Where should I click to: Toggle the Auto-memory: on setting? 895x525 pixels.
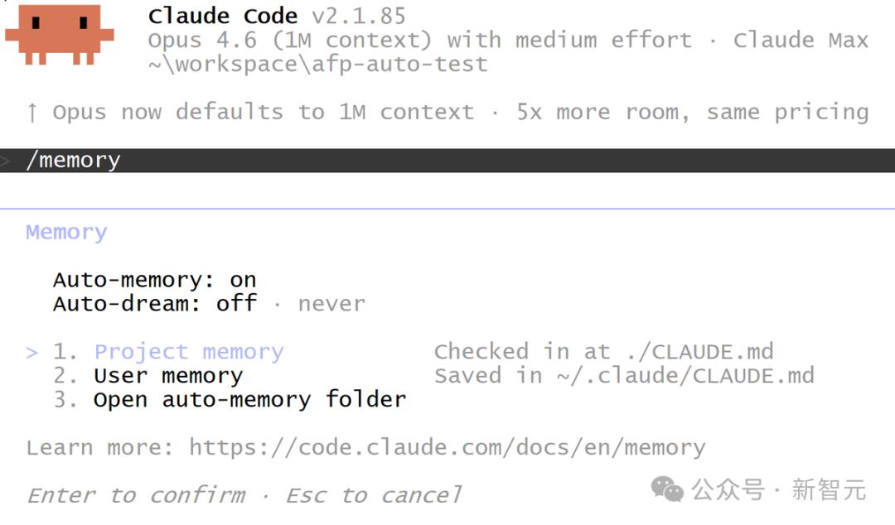pyautogui.click(x=155, y=280)
